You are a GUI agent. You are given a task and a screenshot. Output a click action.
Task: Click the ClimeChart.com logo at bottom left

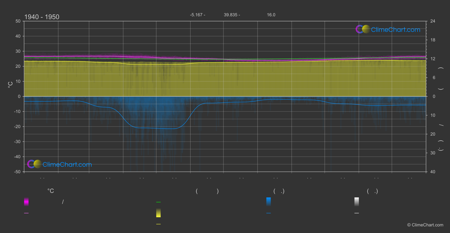pyautogui.click(x=60, y=164)
